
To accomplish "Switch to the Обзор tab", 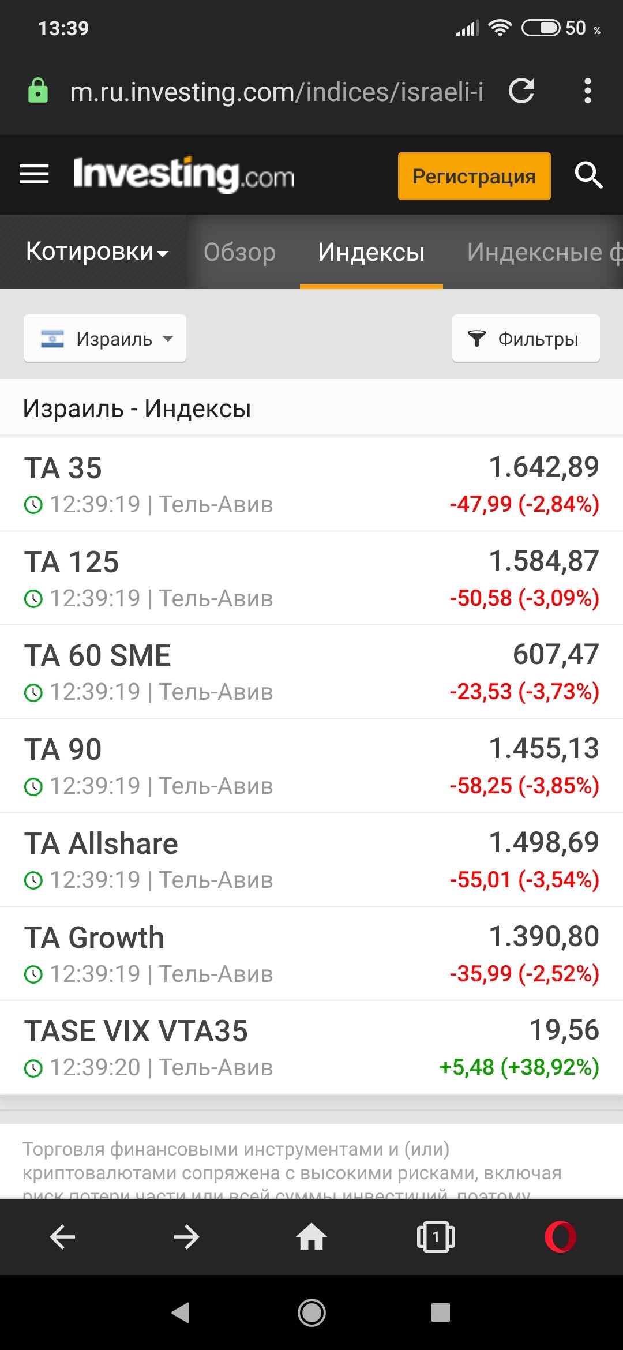I will tap(239, 252).
